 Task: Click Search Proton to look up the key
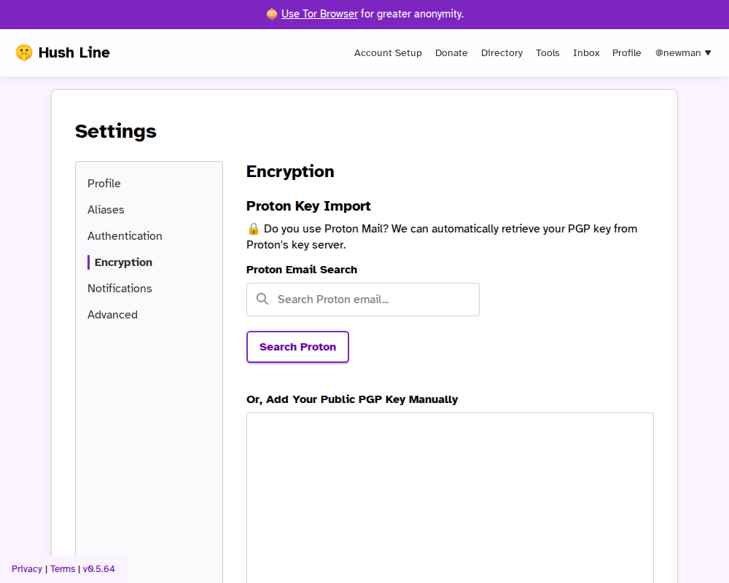tap(297, 346)
